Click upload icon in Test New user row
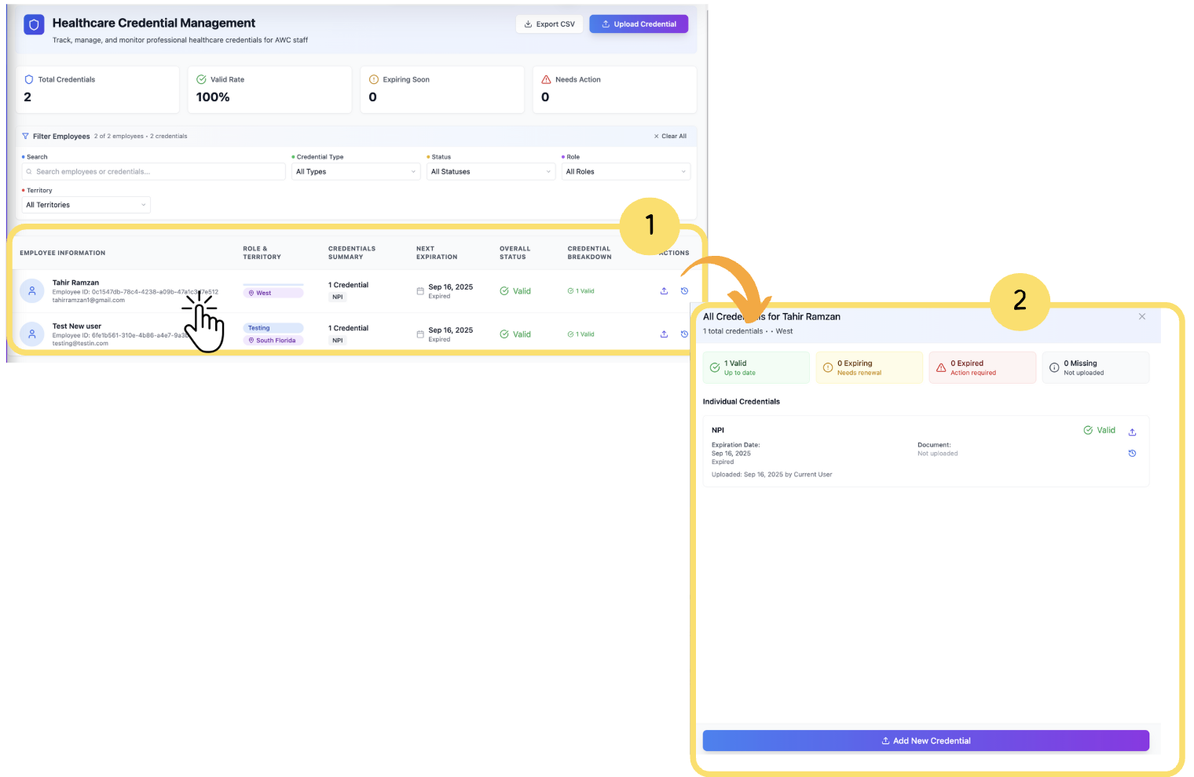The image size is (1194, 777). pyautogui.click(x=664, y=334)
